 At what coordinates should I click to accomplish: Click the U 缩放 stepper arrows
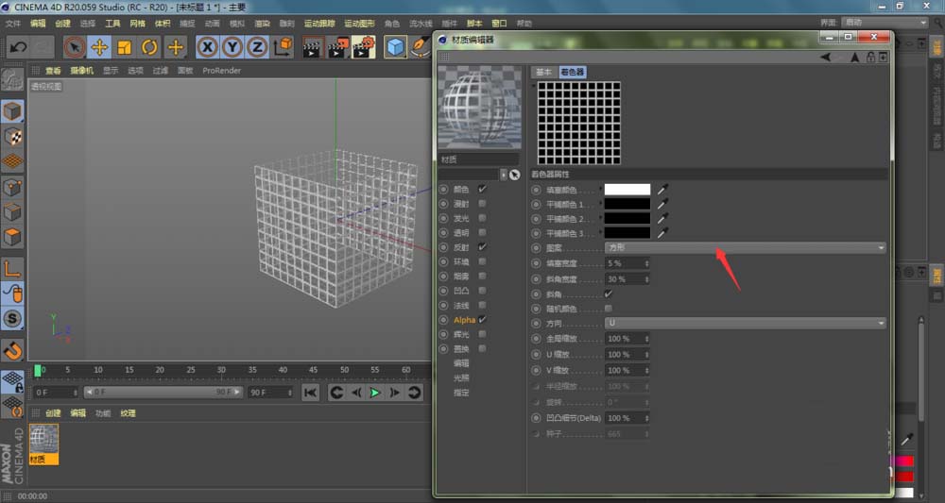tap(646, 355)
